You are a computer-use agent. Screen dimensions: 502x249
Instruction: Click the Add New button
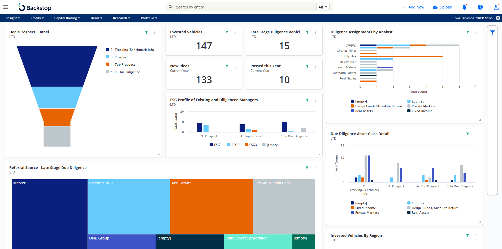click(x=413, y=7)
